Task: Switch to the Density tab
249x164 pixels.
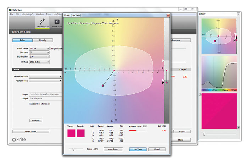Action: tap(43, 40)
